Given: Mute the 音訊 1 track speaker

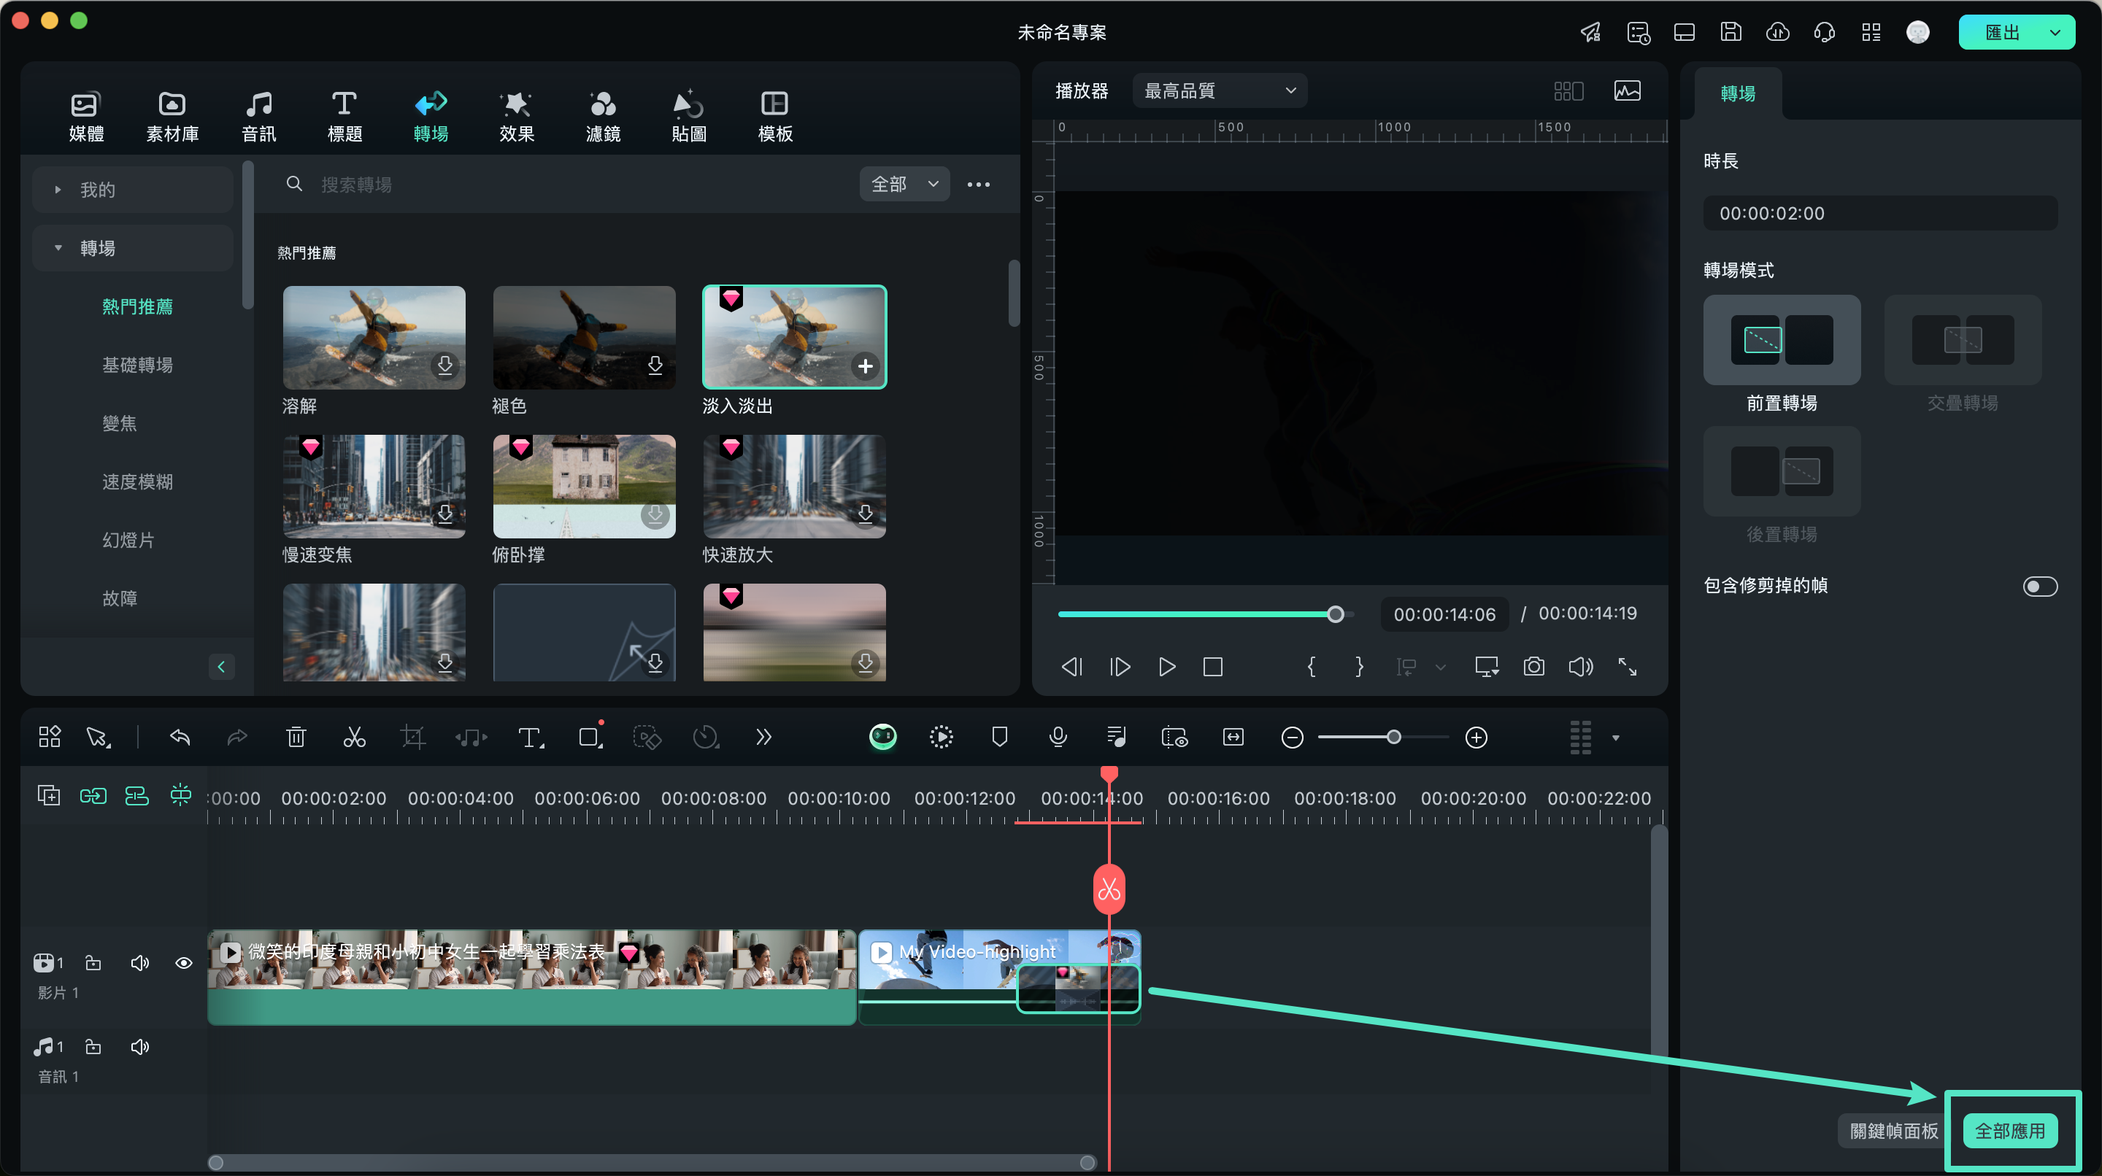Looking at the screenshot, I should [139, 1046].
